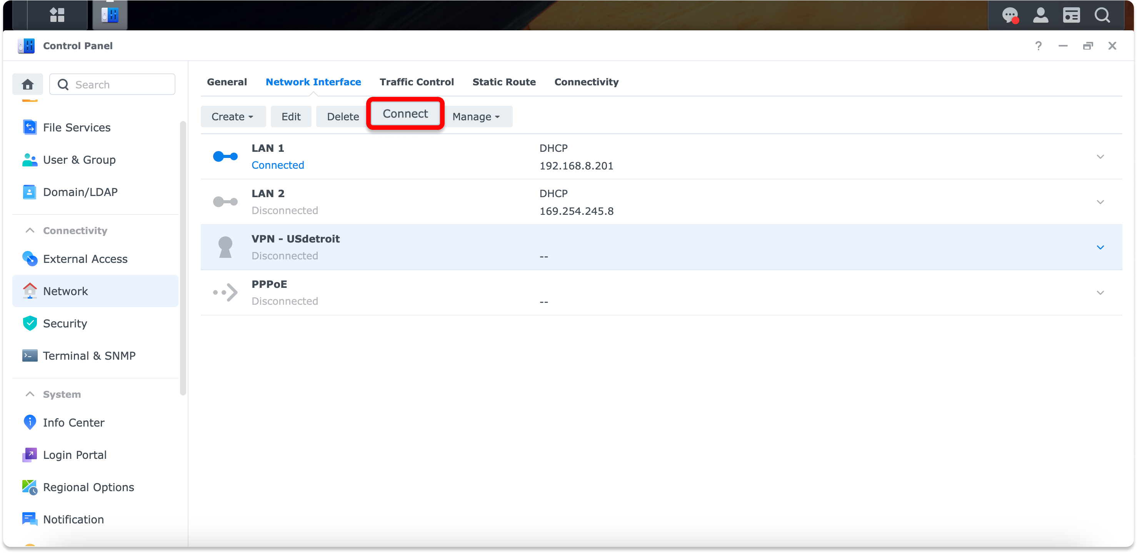Open the Main Menu grid icon
1137x553 pixels.
click(x=57, y=15)
